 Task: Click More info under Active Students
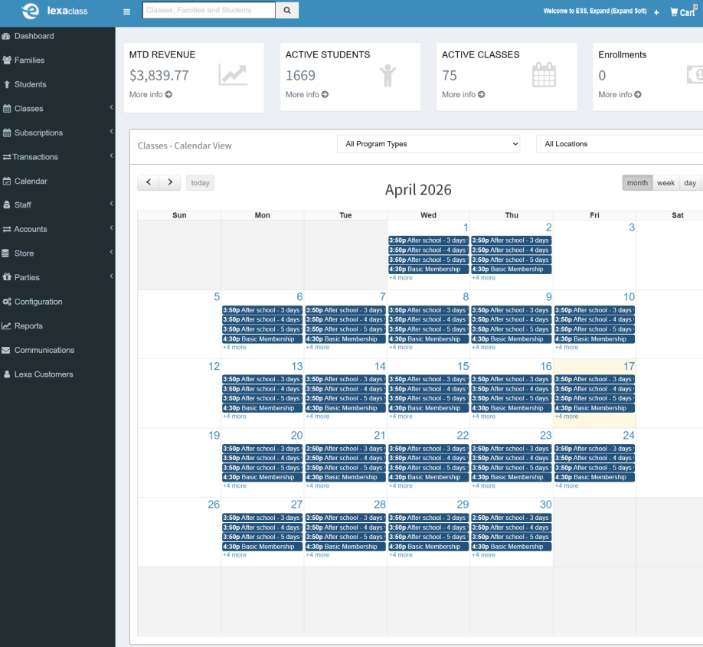[x=307, y=95]
